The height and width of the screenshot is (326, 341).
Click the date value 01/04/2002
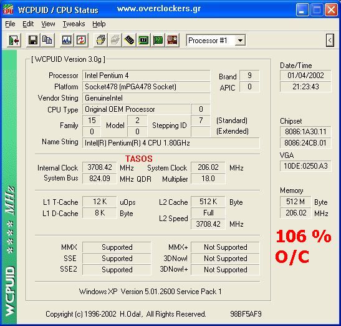305,76
